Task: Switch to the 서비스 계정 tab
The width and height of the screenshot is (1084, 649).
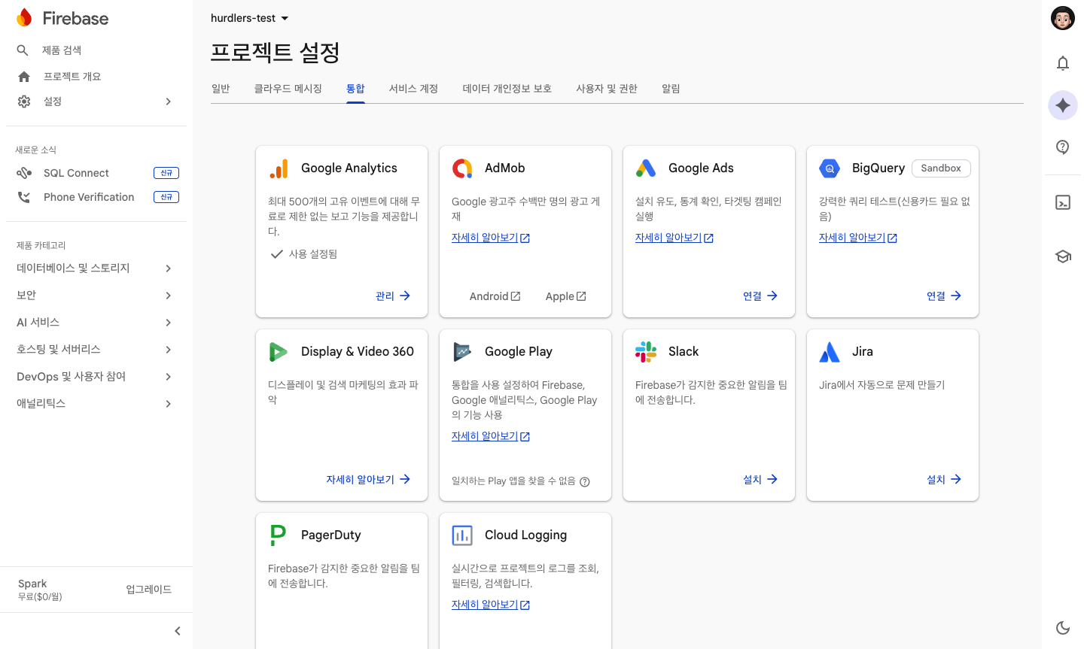Action: pos(413,89)
